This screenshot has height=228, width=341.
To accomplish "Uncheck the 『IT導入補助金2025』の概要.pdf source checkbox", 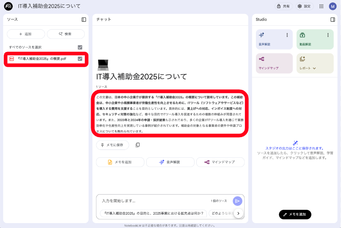I will point(80,59).
